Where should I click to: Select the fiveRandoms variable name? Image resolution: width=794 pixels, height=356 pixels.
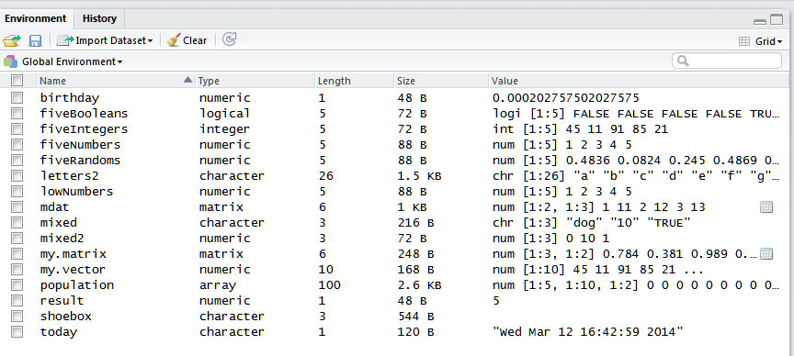81,161
